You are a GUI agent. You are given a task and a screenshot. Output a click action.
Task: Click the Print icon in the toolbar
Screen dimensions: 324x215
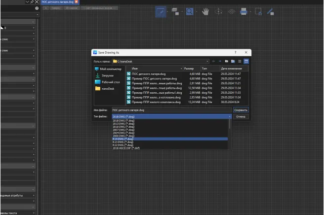pyautogui.click(x=243, y=12)
